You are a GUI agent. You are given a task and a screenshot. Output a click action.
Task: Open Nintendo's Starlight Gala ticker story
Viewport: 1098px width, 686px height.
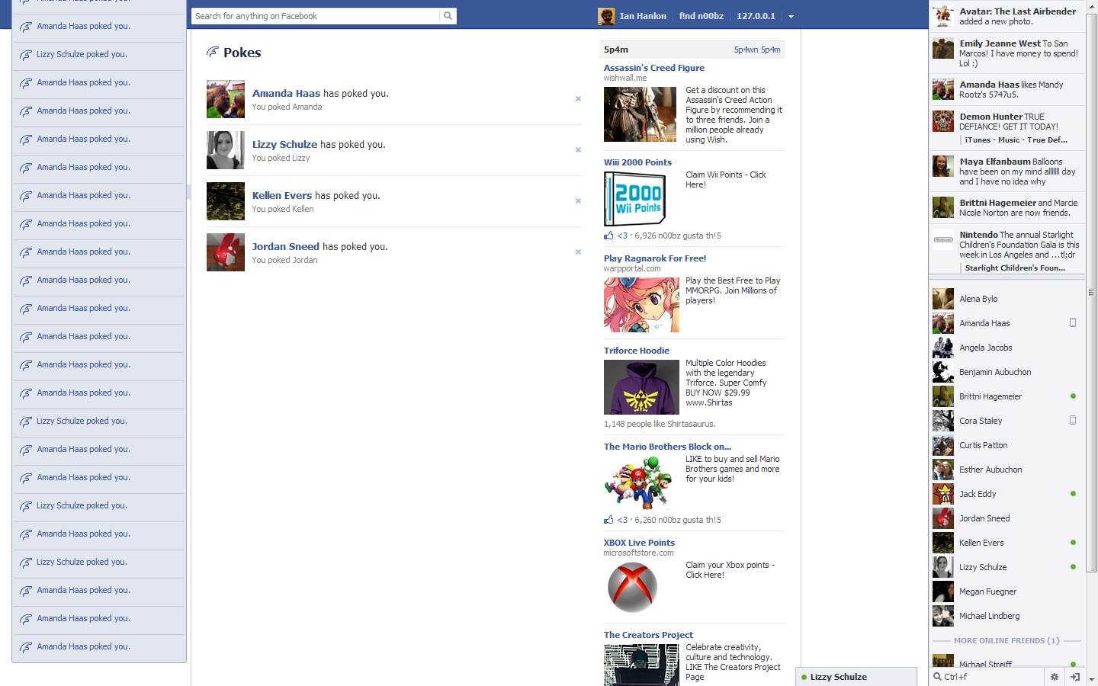tap(1006, 251)
